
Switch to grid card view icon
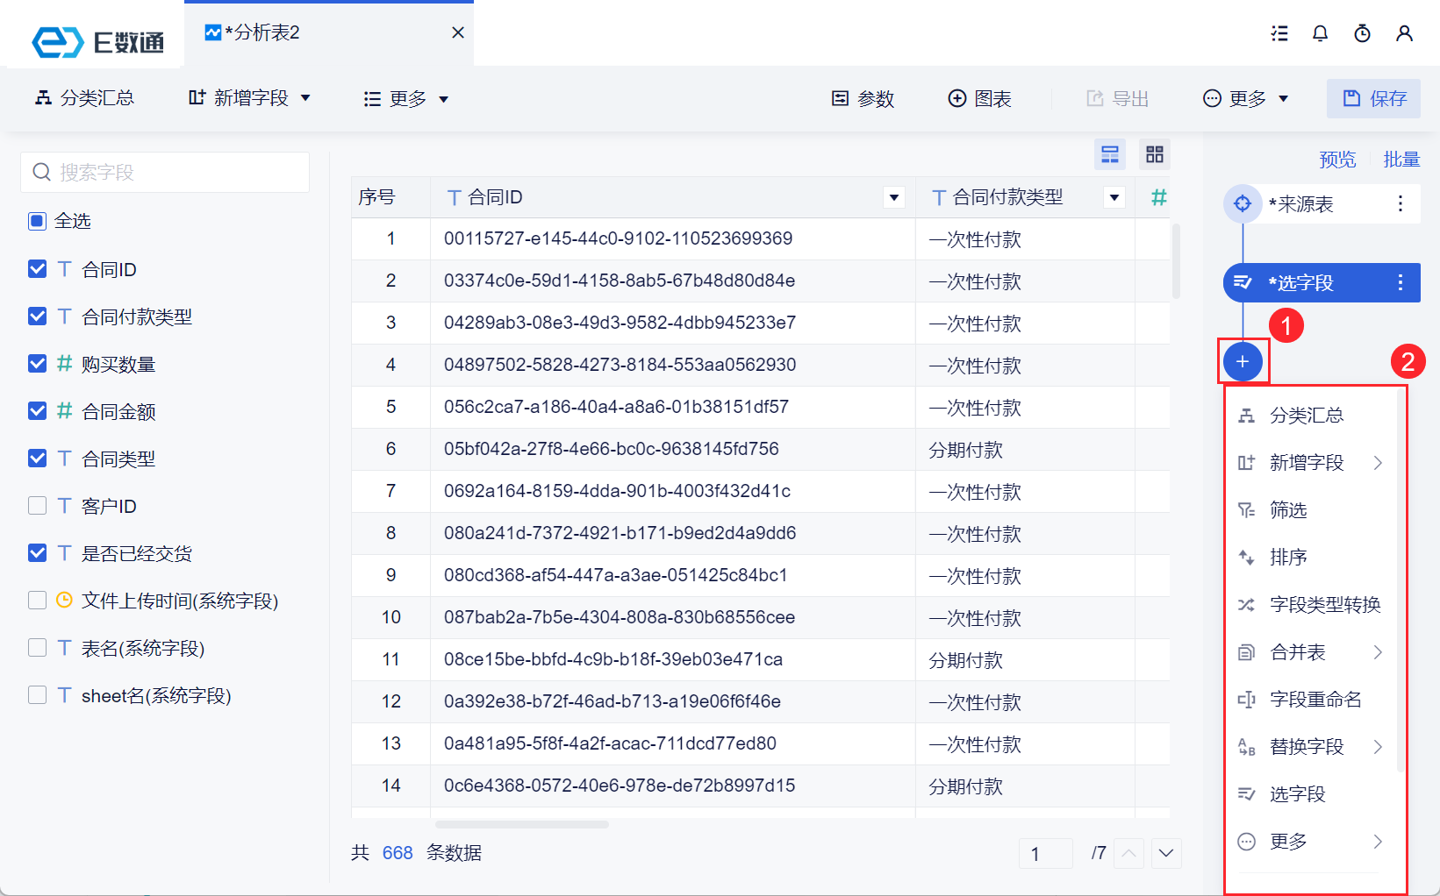coord(1155,154)
